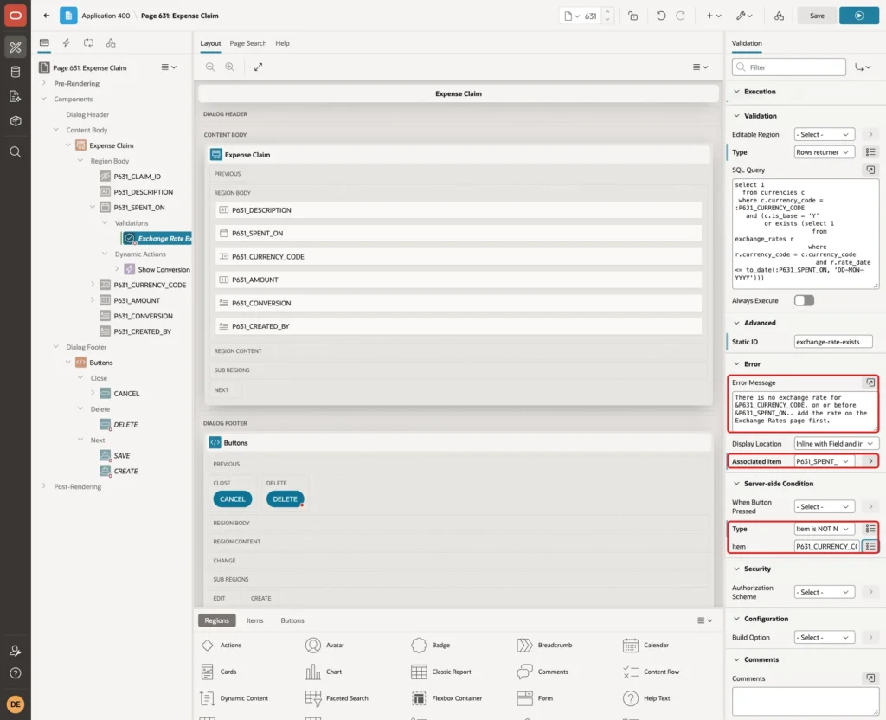
Task: Open the layout options menu at top right
Action: point(700,67)
